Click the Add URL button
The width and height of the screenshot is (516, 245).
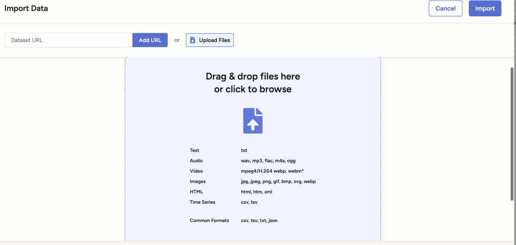(x=150, y=40)
